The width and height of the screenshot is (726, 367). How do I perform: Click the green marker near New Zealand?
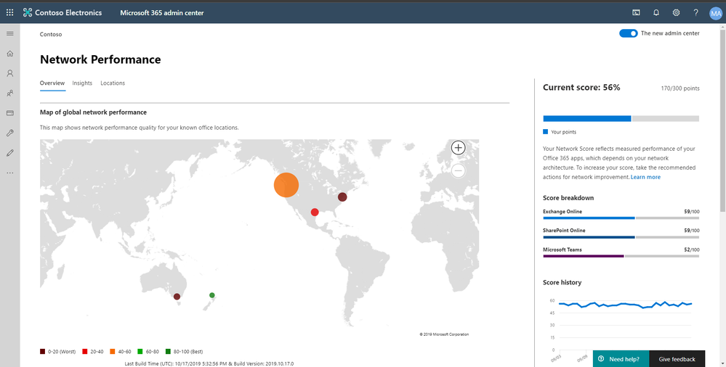tap(212, 295)
